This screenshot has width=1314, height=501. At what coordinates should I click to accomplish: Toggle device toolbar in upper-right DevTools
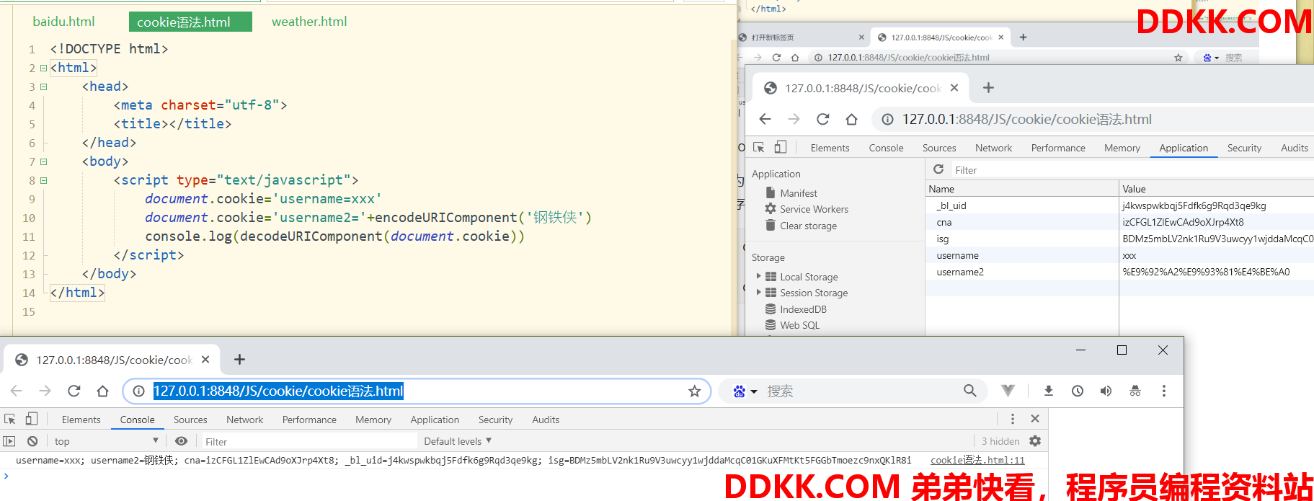pos(780,147)
